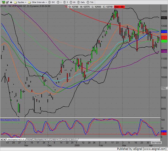Screen dimensions: 168x151
Task: Switch to the RSI(14,C) tab
Action: pyautogui.click(x=56, y=140)
